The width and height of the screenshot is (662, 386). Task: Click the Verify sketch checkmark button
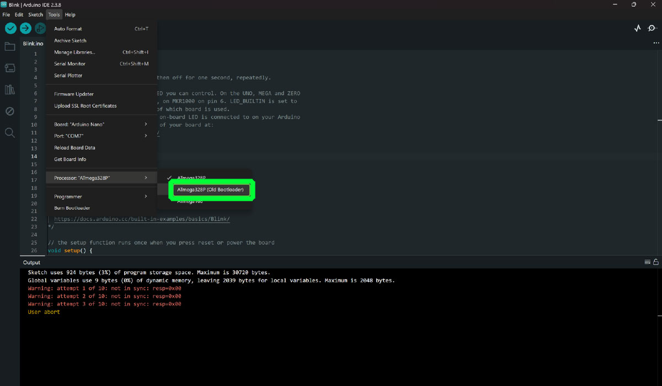point(10,28)
